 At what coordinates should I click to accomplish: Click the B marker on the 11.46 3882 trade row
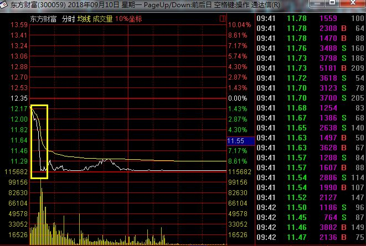[344, 227]
